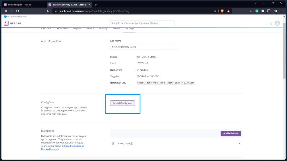287x161 pixels.
Task: Select the Settings tab
Action: (129, 28)
